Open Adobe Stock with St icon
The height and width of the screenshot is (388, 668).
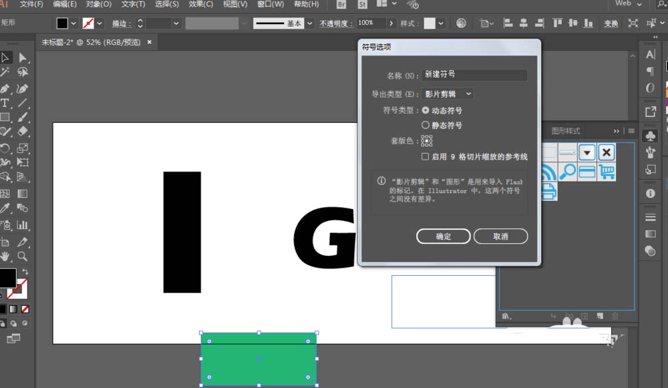[x=363, y=5]
